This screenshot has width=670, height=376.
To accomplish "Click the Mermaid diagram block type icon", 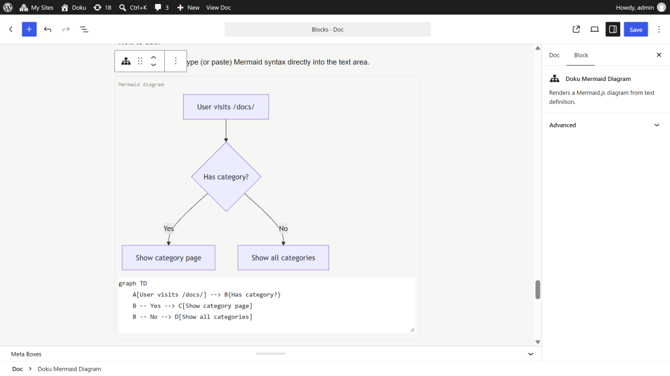I will point(126,61).
